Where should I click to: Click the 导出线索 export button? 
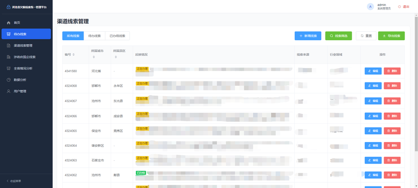(x=391, y=36)
